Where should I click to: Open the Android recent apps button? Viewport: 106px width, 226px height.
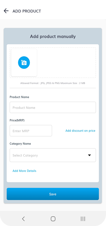[83, 219]
